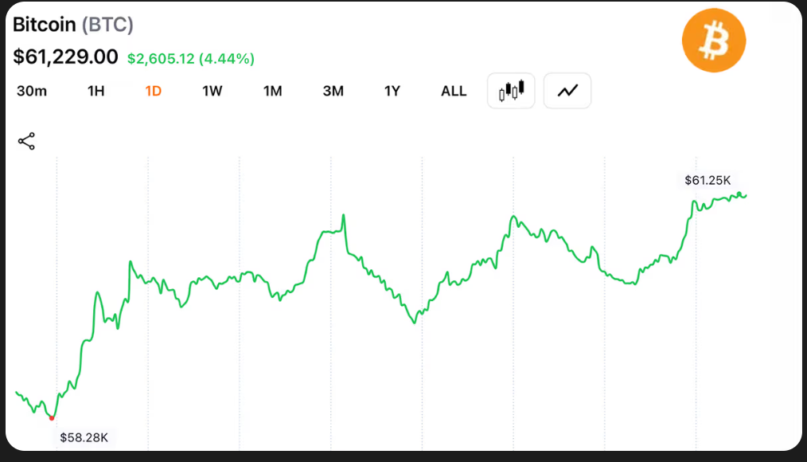Viewport: 807px width, 462px height.
Task: Switch to candlestick chart view
Action: (511, 91)
